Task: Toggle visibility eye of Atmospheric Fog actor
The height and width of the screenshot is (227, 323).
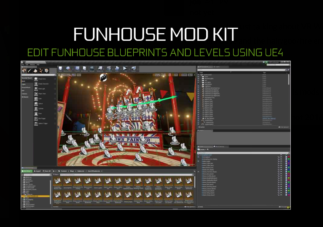Action: (x=199, y=97)
